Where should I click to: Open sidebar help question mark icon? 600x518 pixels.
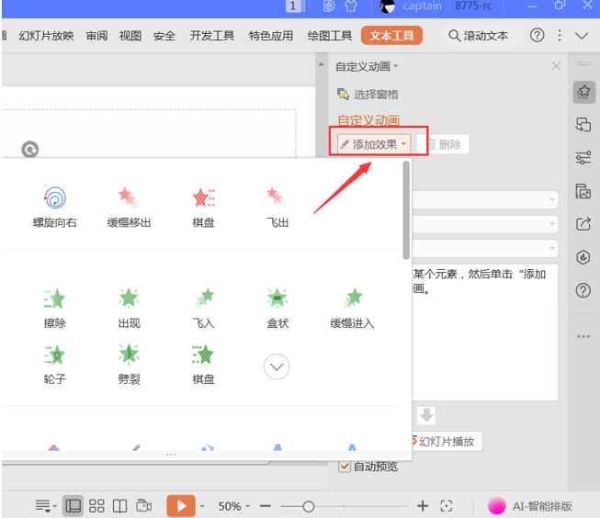583,290
